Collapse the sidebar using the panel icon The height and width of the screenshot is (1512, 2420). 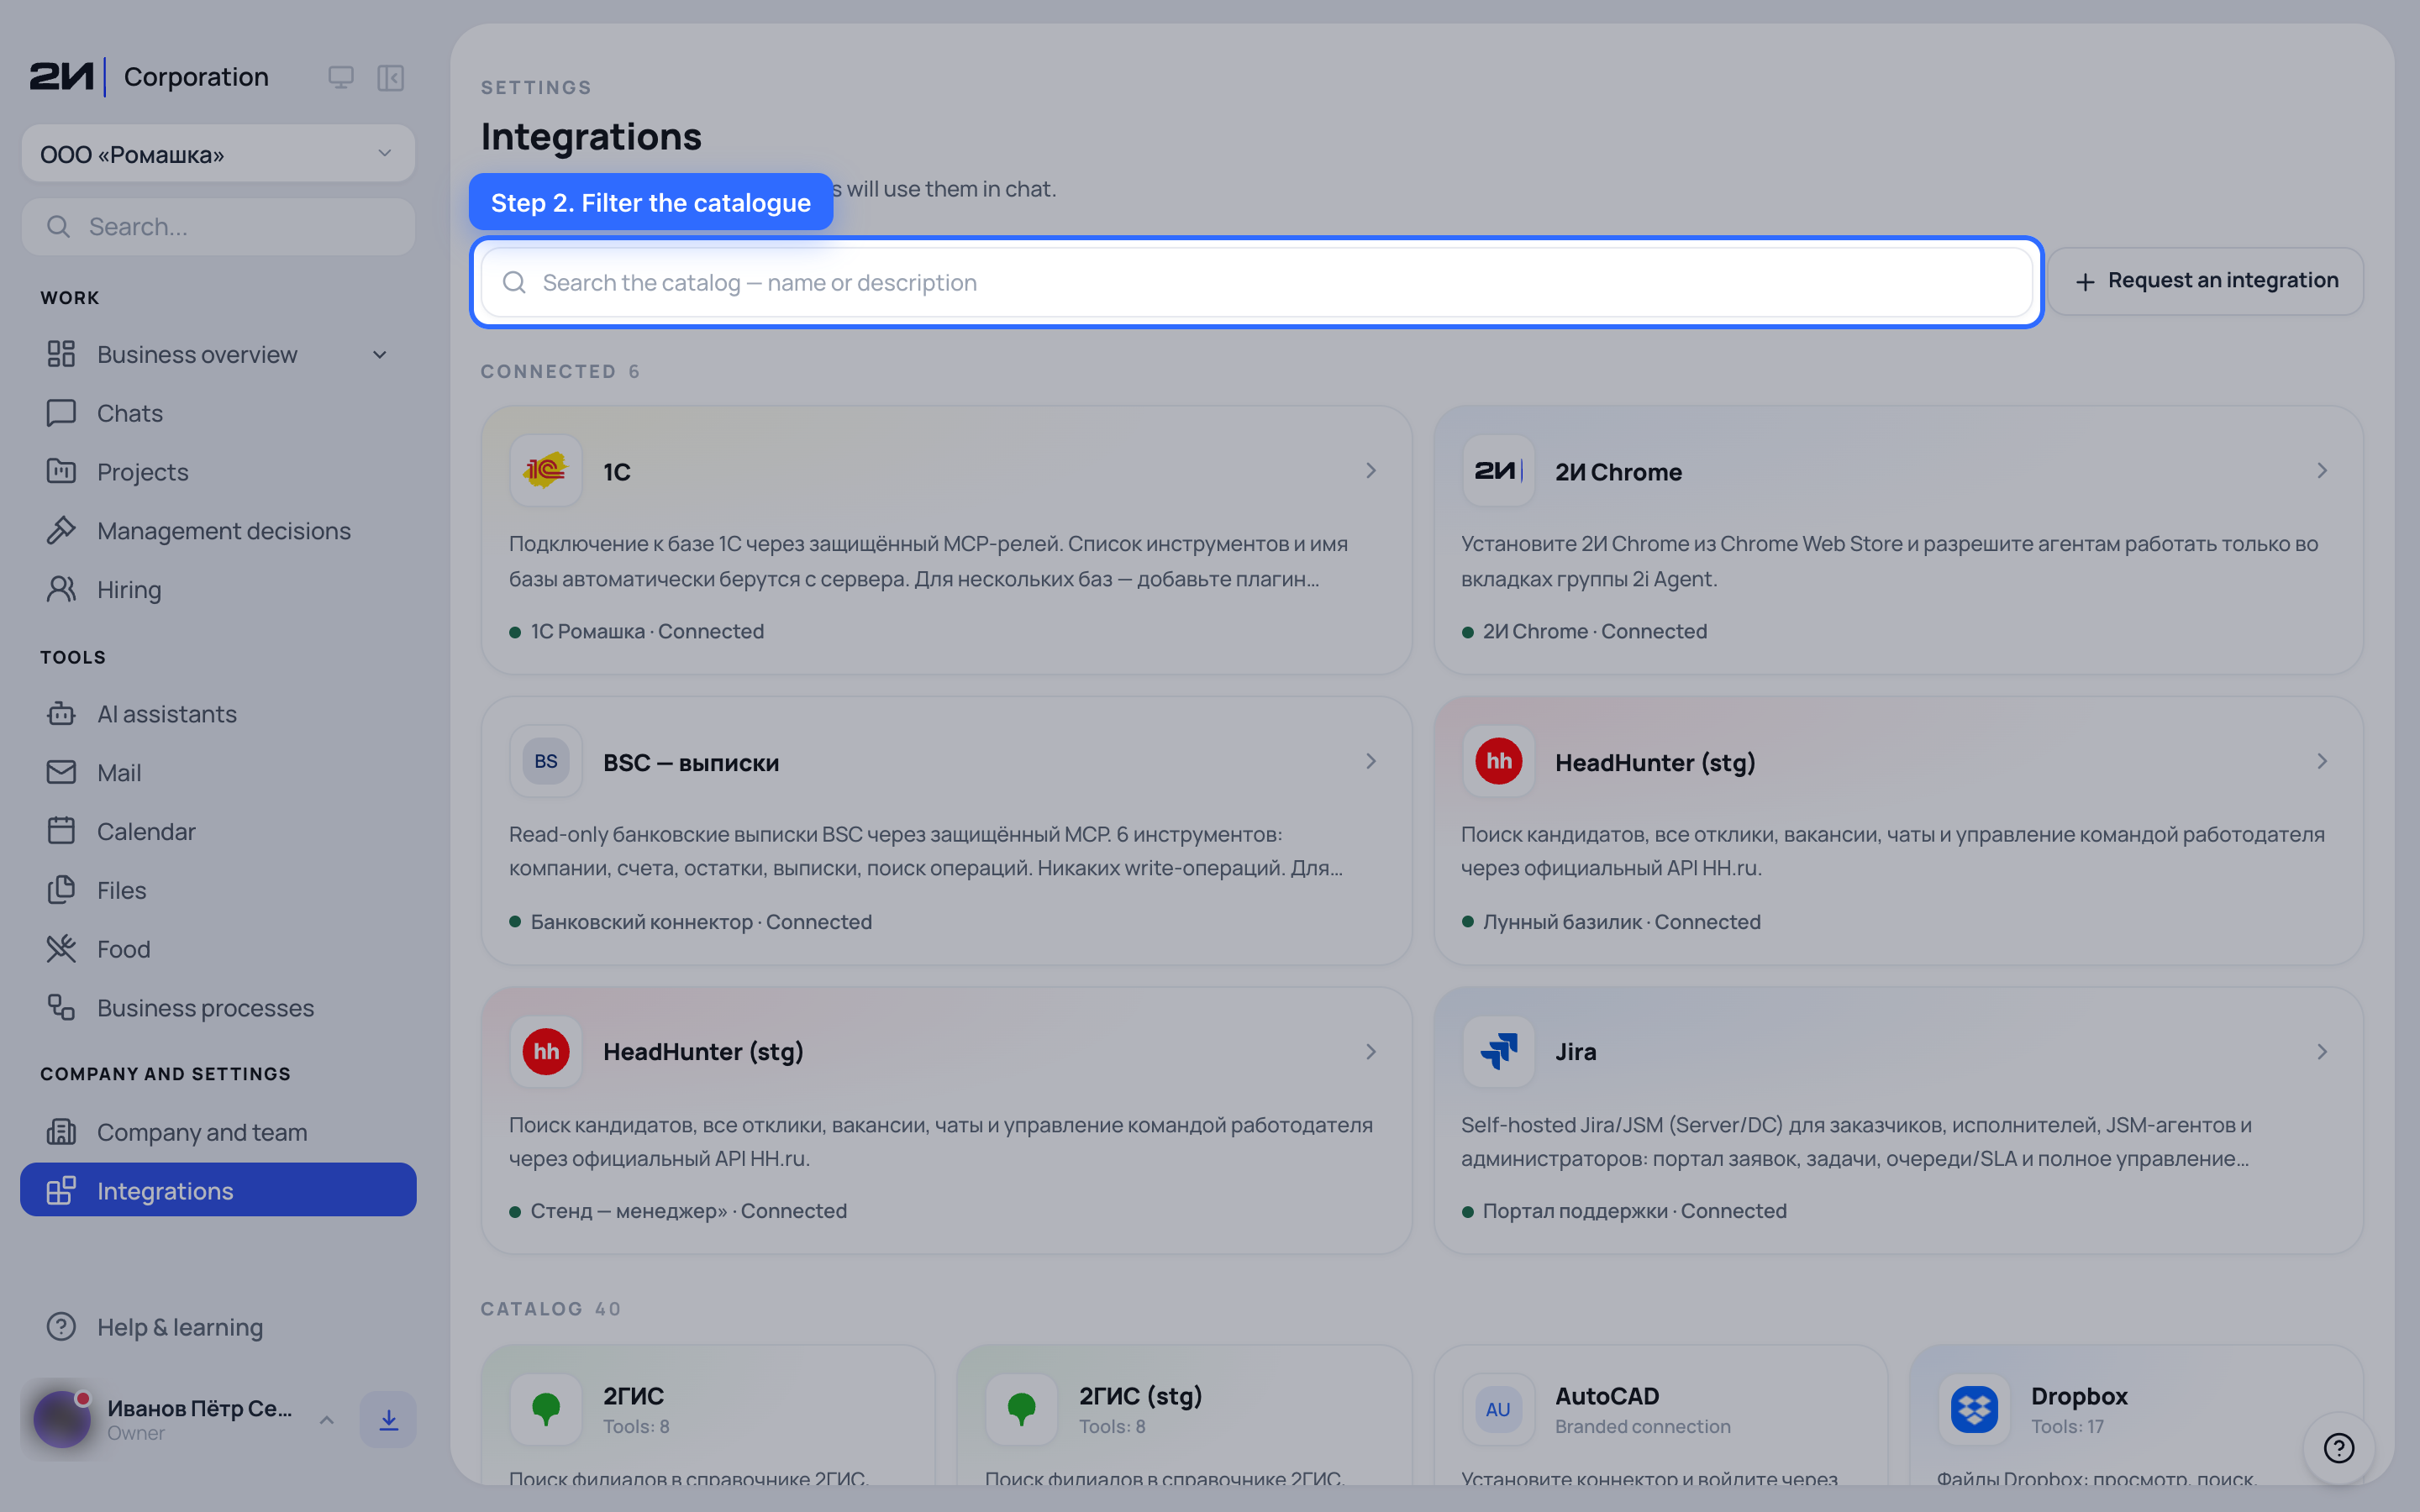391,78
